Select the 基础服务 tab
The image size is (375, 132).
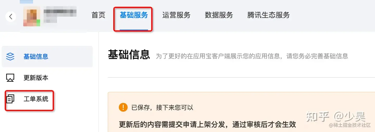coord(134,15)
